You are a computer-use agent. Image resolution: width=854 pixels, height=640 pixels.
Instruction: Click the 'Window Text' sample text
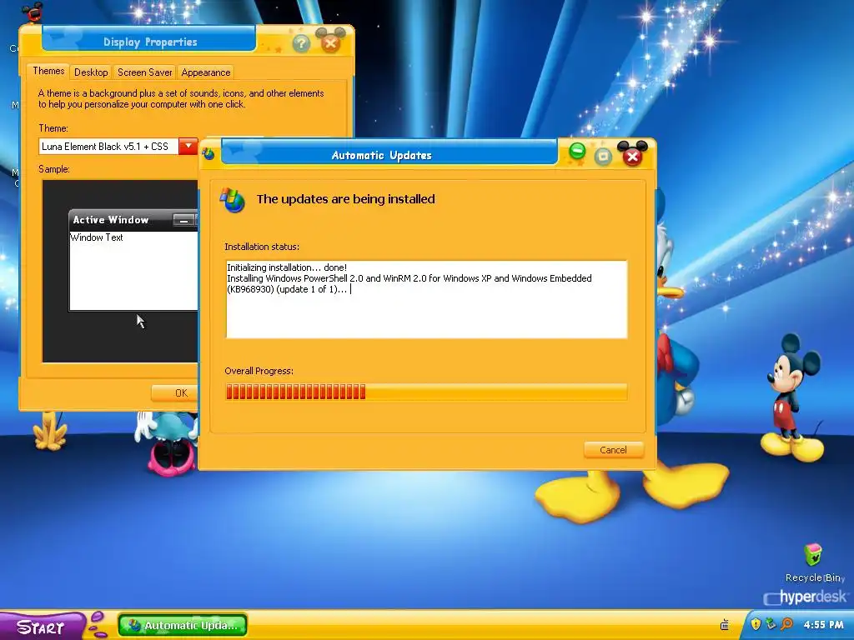tap(97, 237)
